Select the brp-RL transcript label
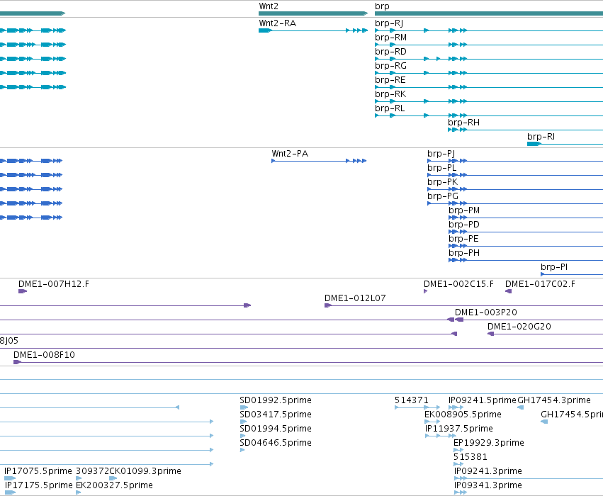The image size is (603, 496). 390,108
